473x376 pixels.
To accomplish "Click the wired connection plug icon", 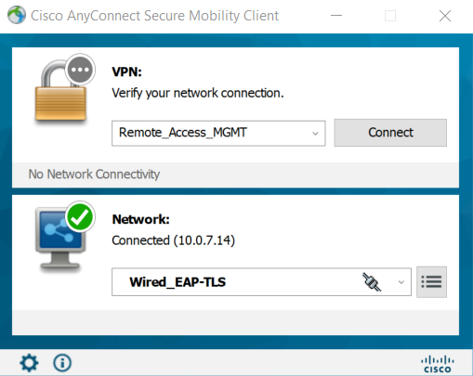I will coord(372,282).
